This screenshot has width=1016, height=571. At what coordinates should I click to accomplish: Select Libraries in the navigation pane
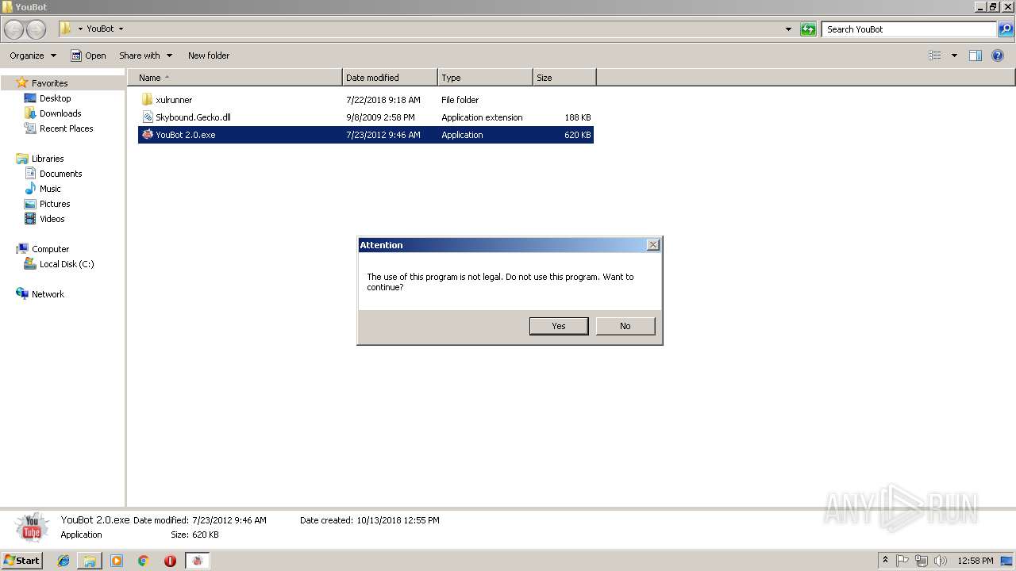coord(48,159)
